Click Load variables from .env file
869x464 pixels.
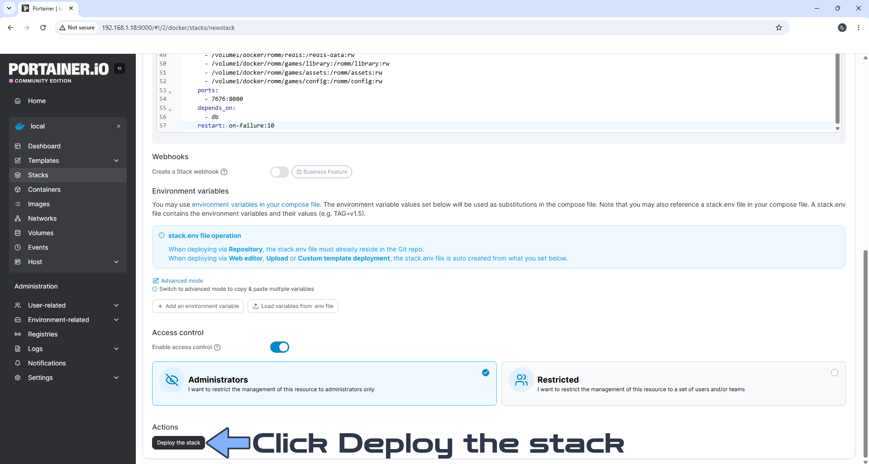(293, 306)
